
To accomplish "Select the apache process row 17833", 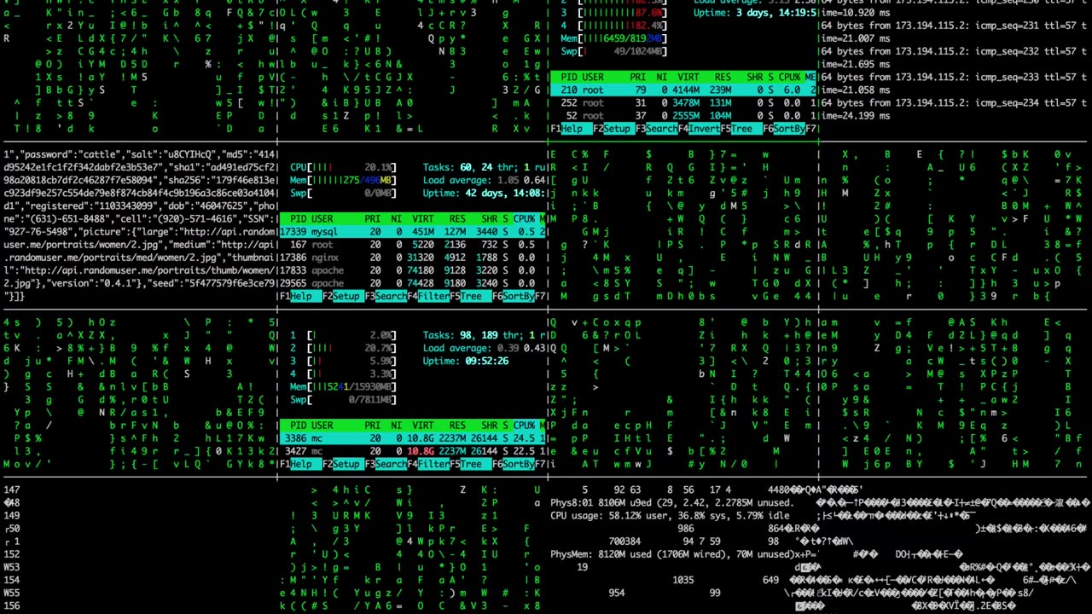I will click(412, 270).
